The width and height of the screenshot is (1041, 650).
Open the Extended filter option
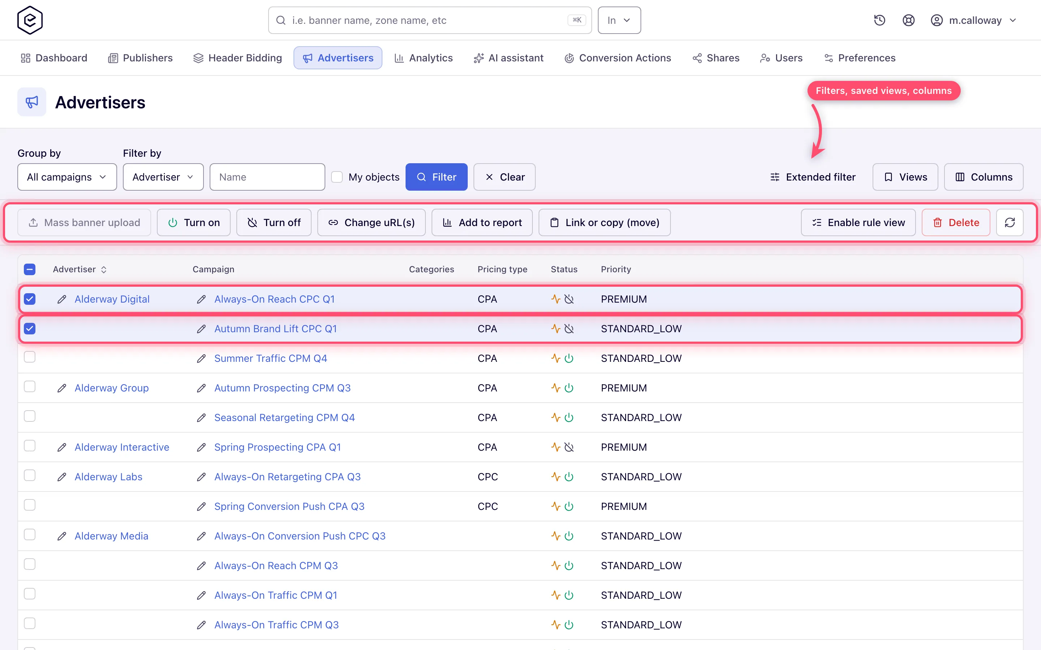coord(813,177)
